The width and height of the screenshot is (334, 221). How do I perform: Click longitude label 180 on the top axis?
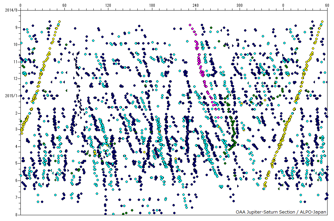[x=152, y=5]
